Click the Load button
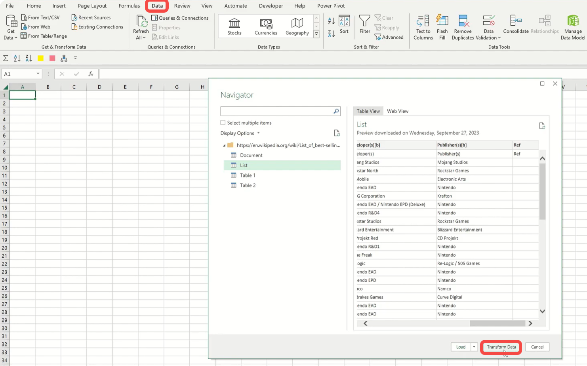 click(461, 347)
